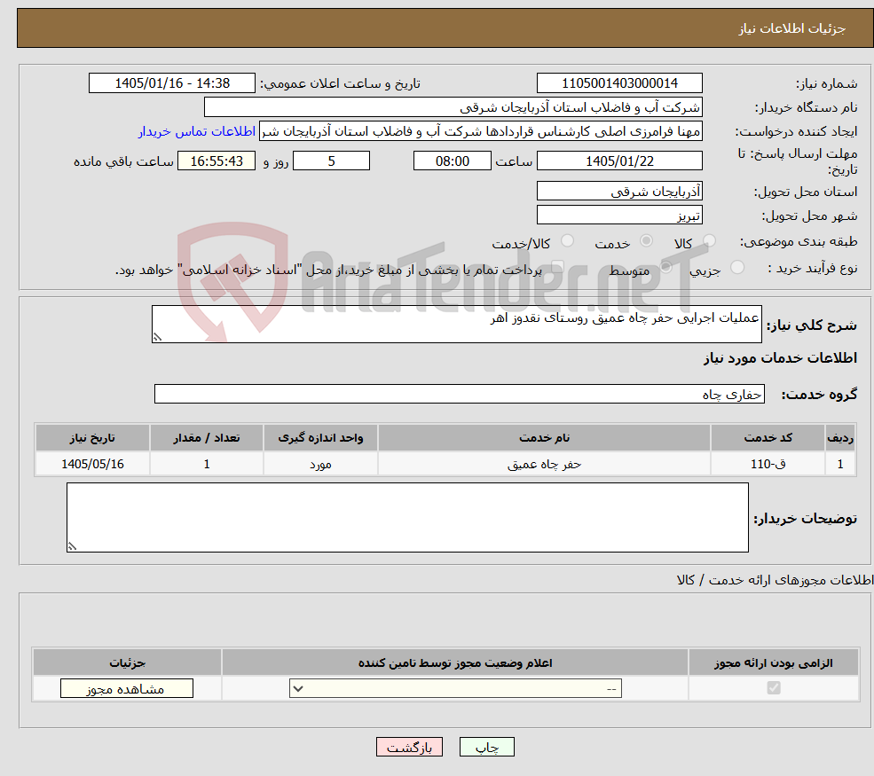The height and width of the screenshot is (776, 874).
Task: Click the unit cell مورد
Action: (x=320, y=464)
